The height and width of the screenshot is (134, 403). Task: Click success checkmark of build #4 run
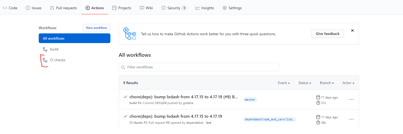[125, 97]
